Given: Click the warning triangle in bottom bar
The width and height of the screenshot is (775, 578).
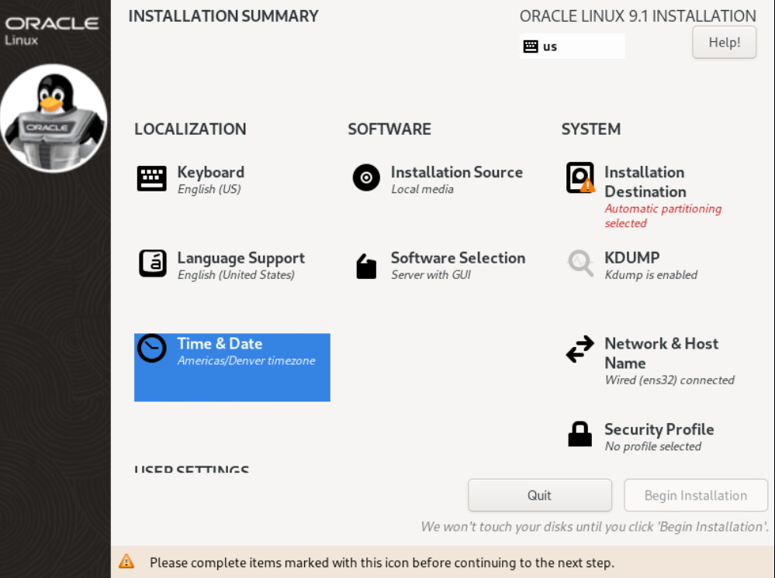Looking at the screenshot, I should tap(126, 562).
